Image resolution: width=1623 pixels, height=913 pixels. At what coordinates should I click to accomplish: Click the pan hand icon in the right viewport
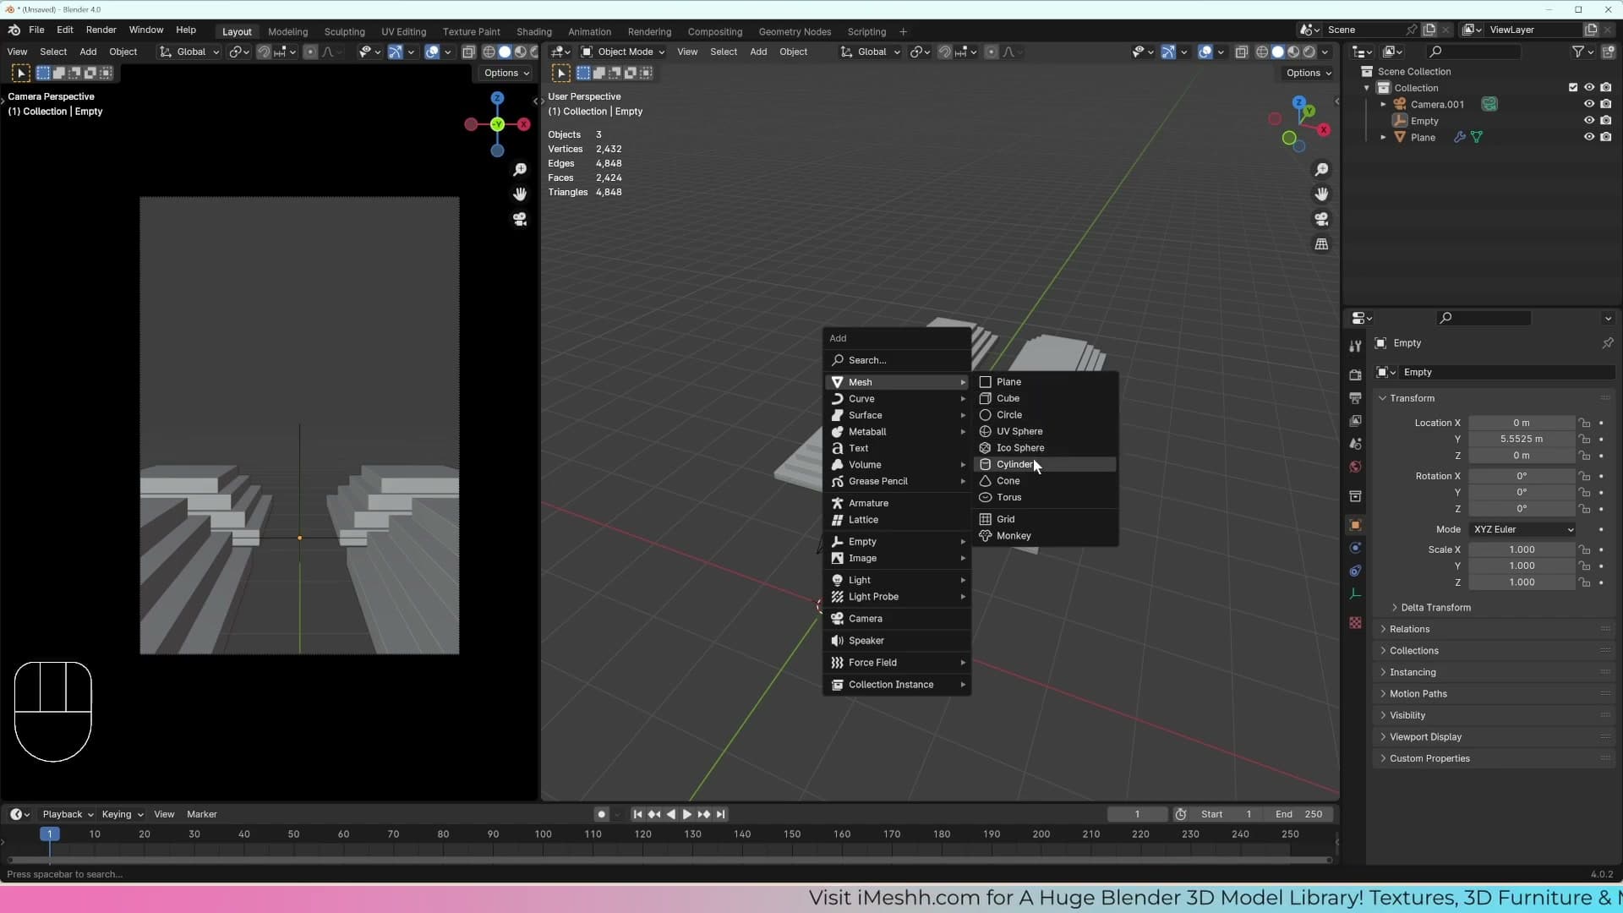[1322, 194]
